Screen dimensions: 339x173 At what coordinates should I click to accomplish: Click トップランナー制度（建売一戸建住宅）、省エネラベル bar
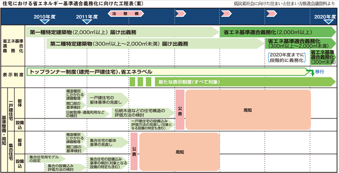tap(169, 72)
